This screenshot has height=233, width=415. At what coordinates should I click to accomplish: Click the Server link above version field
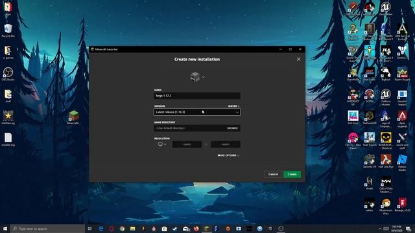233,106
